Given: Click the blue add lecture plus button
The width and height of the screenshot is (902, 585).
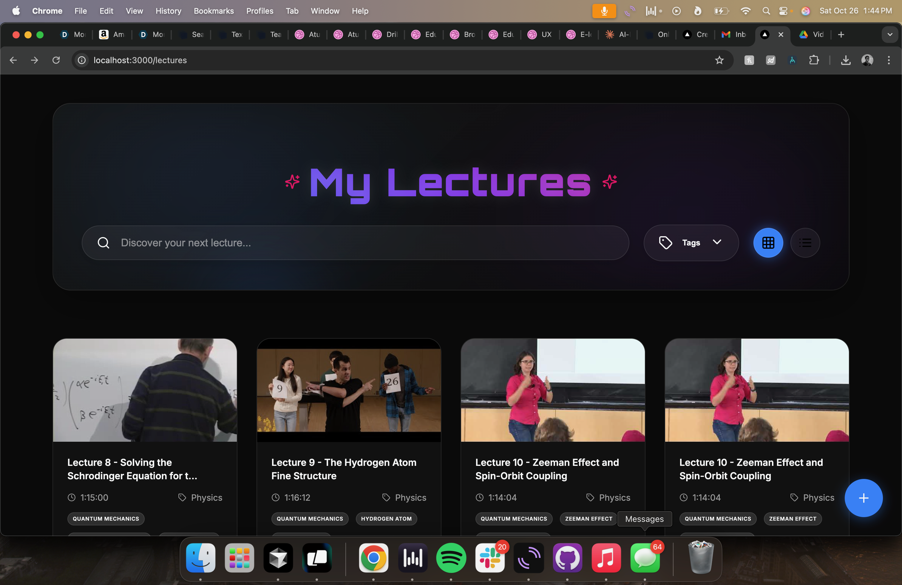Looking at the screenshot, I should click(863, 498).
